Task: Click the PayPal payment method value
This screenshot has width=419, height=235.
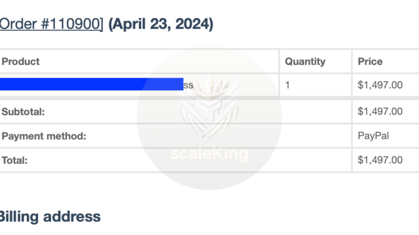Action: click(373, 136)
